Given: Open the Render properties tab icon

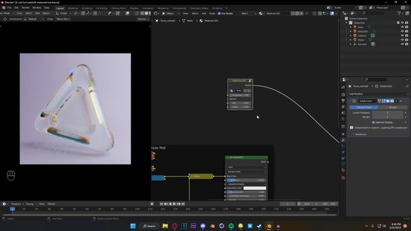Looking at the screenshot, I should tap(343, 94).
